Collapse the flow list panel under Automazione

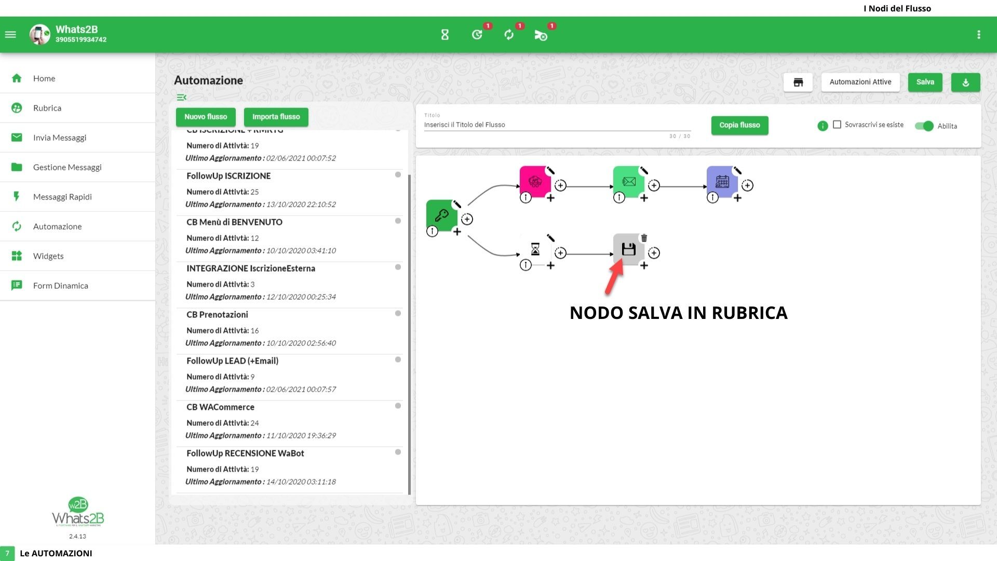pos(181,97)
